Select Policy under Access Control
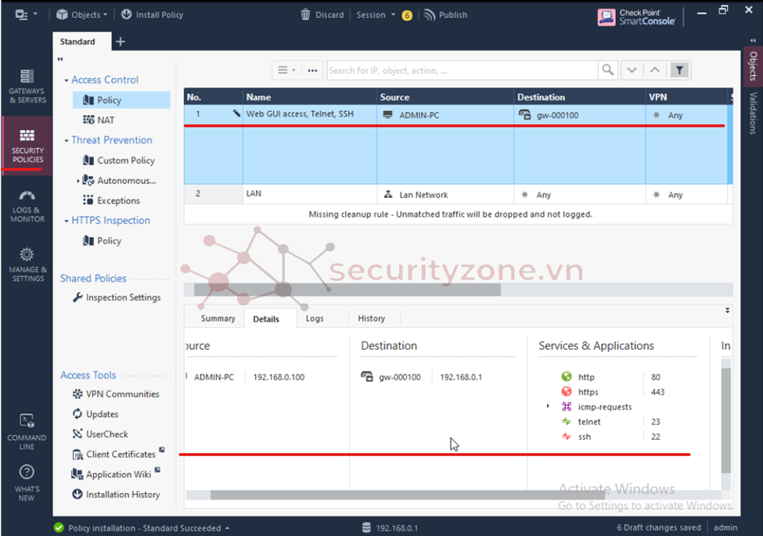The width and height of the screenshot is (763, 536). (121, 100)
